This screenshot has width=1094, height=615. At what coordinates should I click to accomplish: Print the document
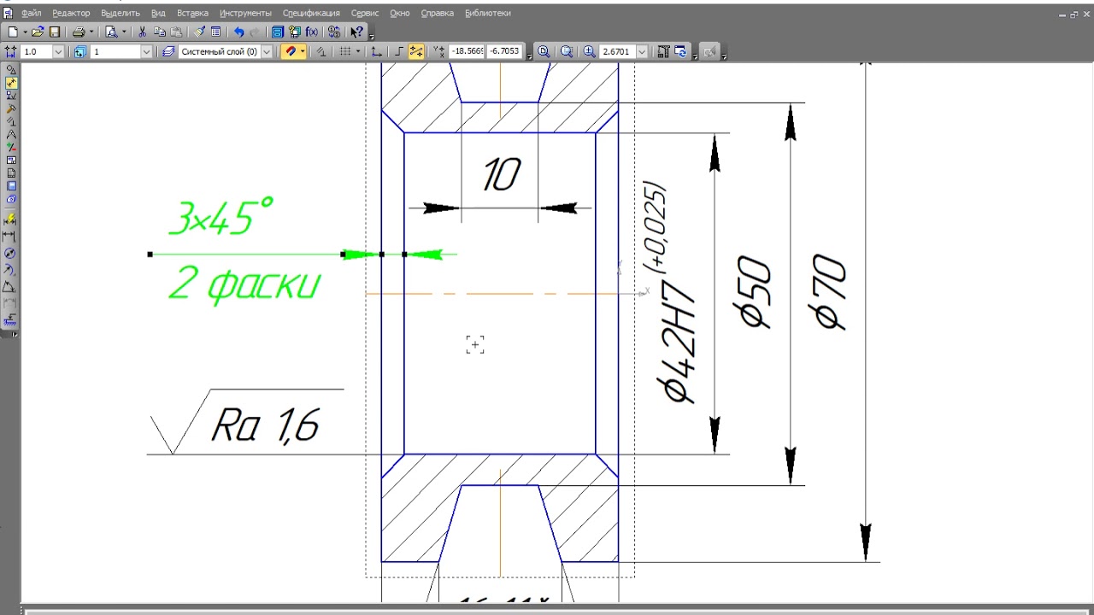pyautogui.click(x=79, y=32)
